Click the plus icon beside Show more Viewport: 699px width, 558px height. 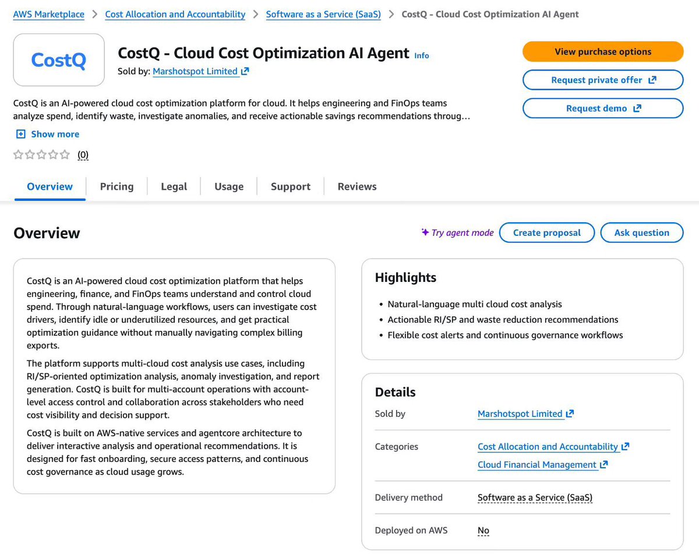pos(21,134)
